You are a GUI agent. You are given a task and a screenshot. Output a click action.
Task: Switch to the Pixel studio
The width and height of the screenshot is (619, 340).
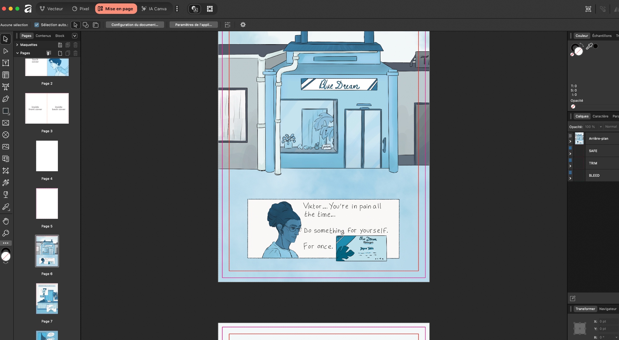pos(80,9)
